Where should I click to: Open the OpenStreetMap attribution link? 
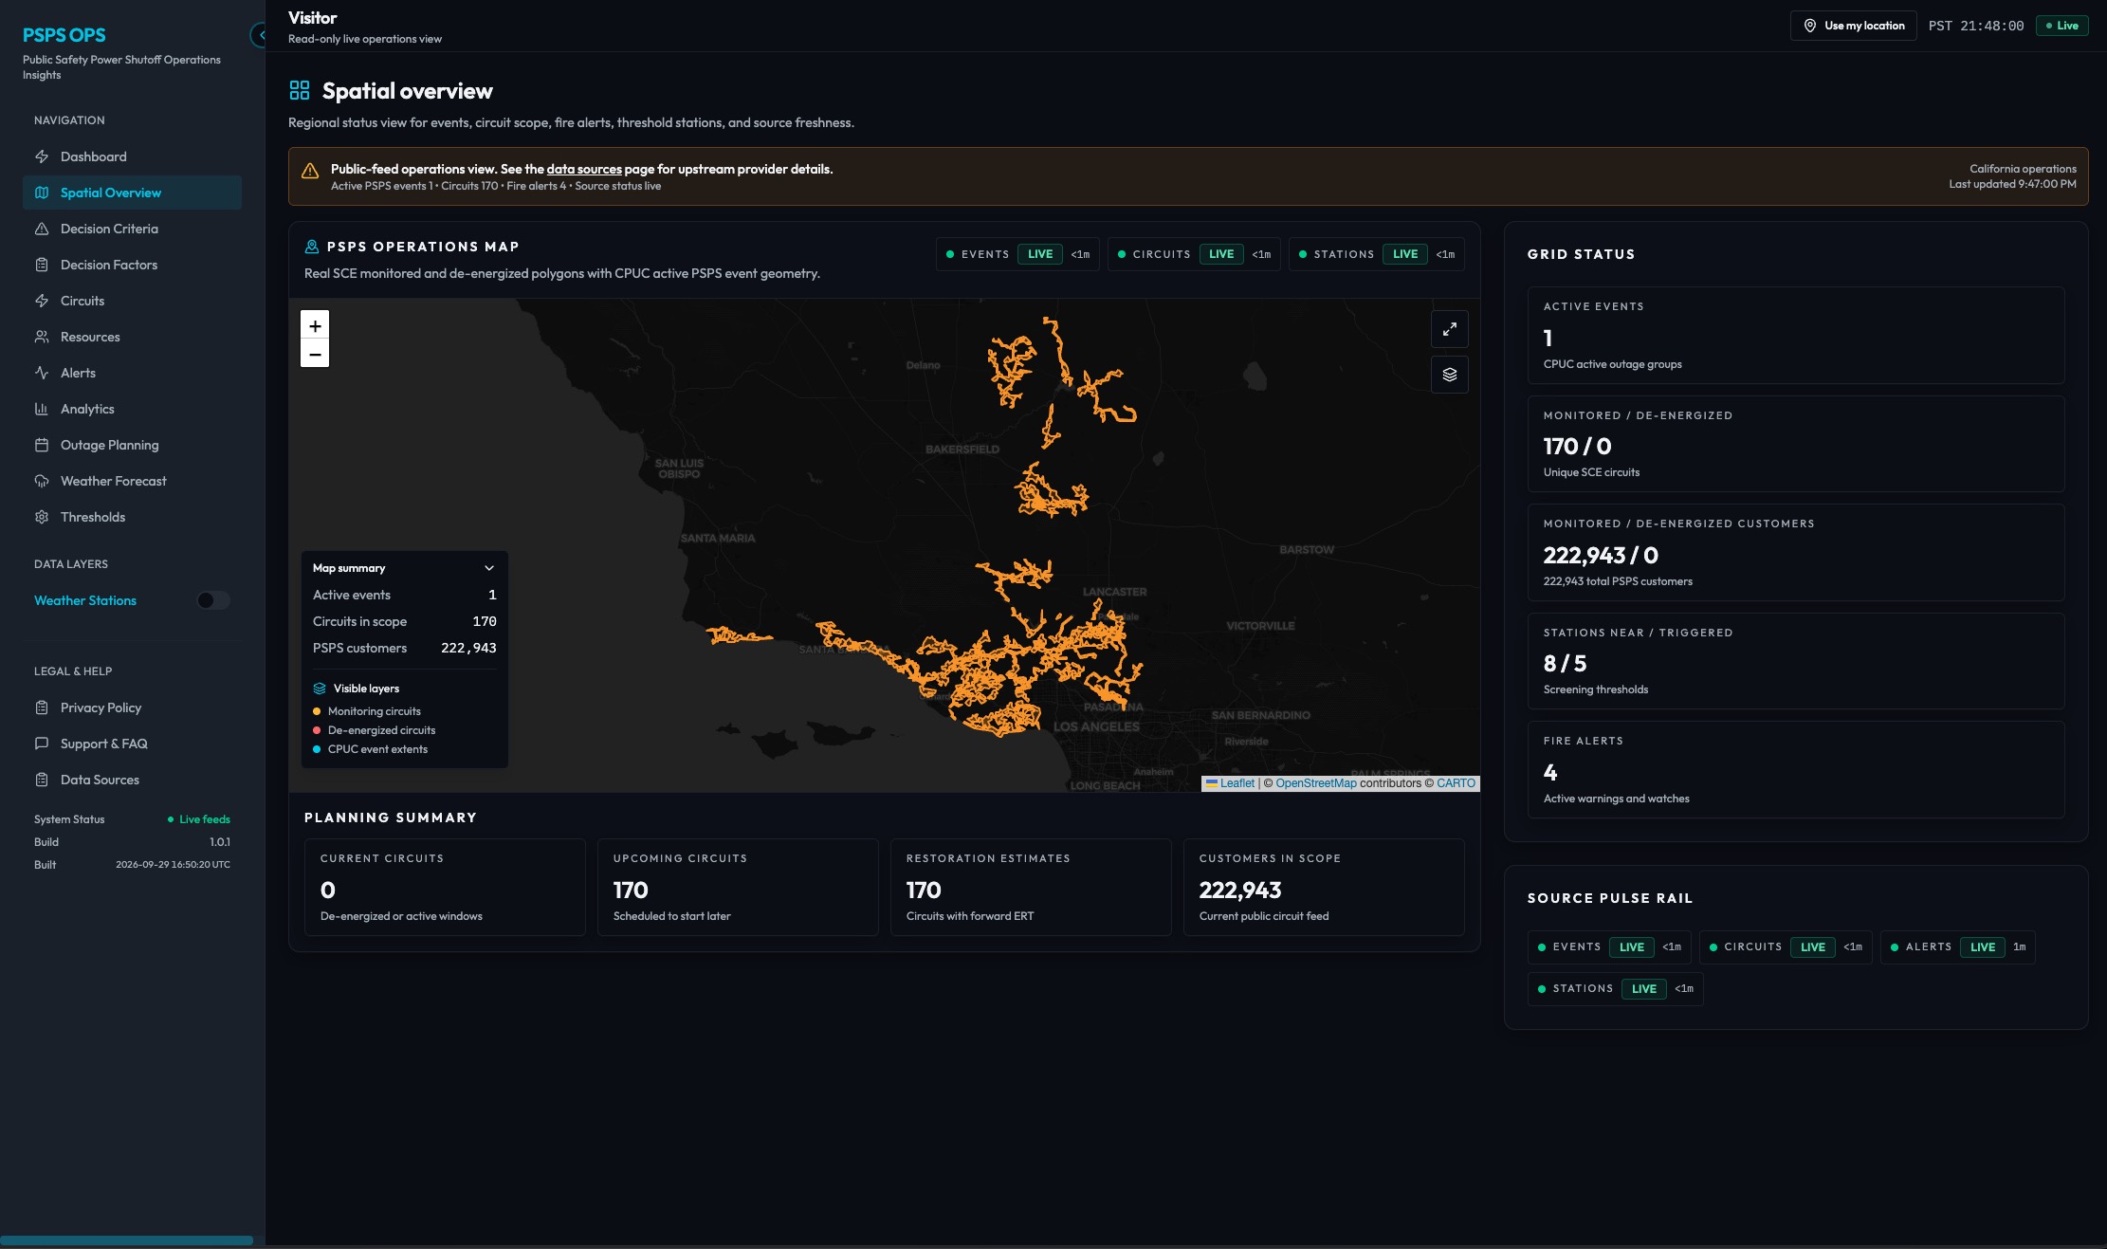click(x=1316, y=783)
